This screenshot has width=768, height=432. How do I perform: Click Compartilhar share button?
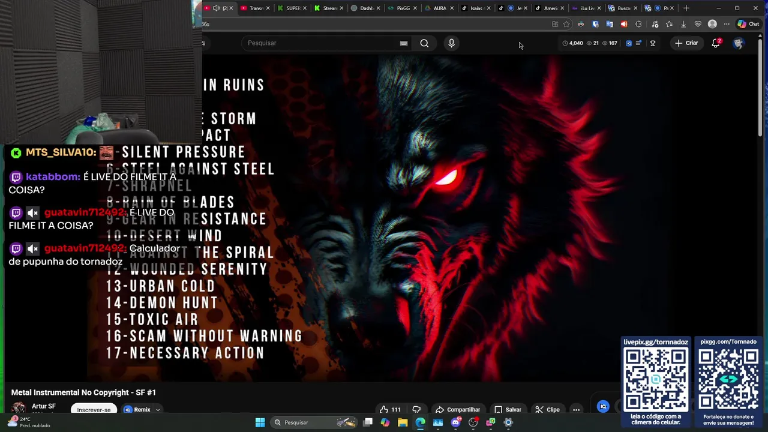(x=458, y=410)
